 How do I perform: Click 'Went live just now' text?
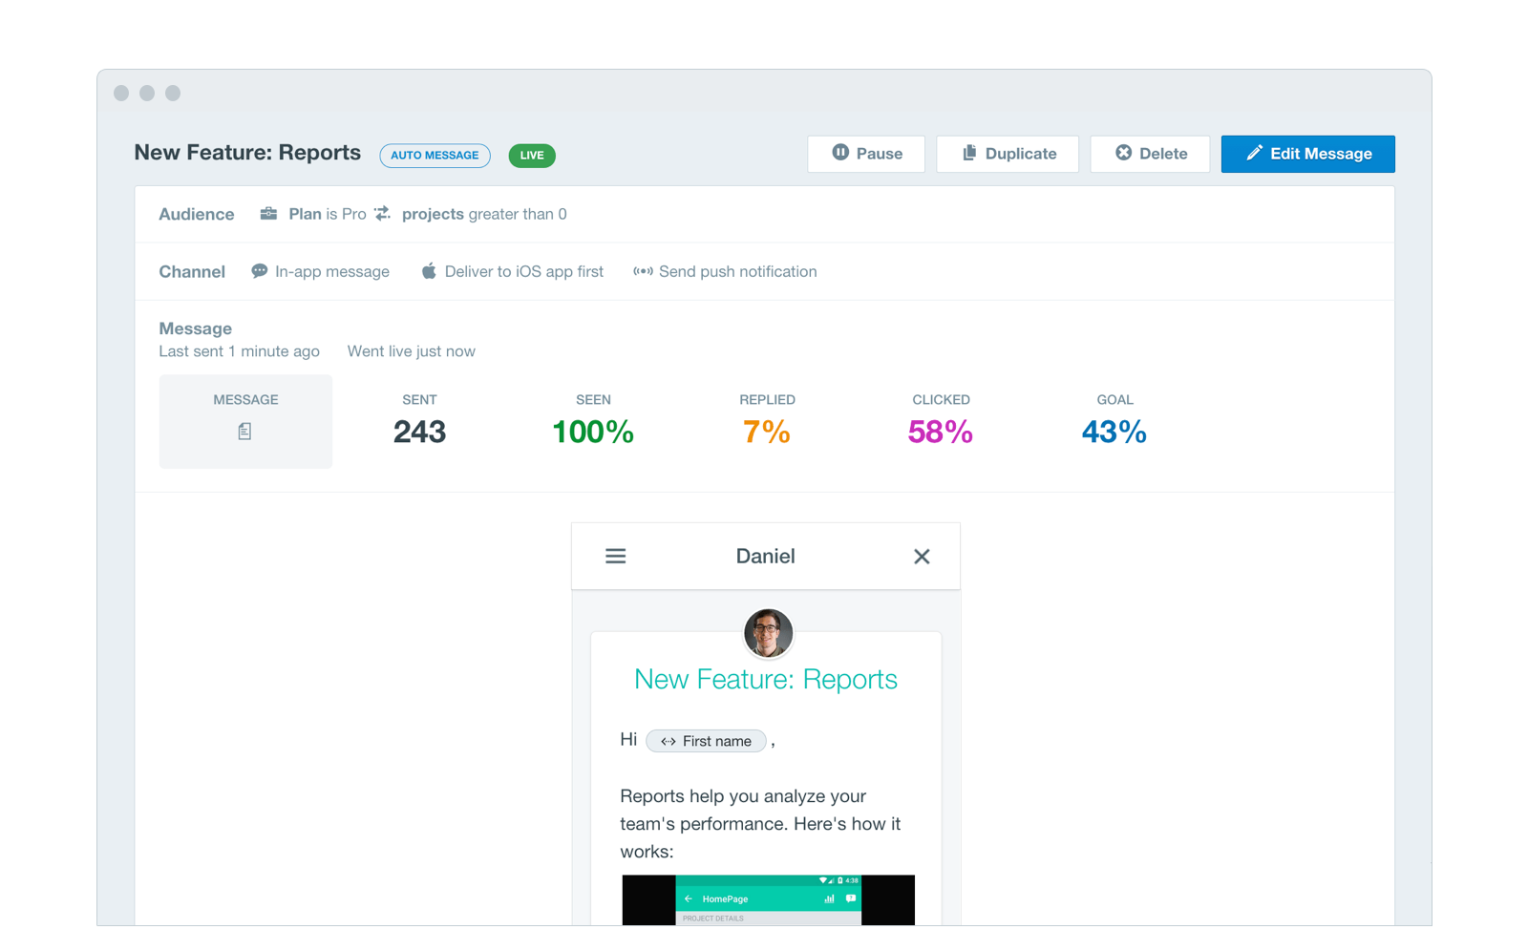[x=412, y=351]
